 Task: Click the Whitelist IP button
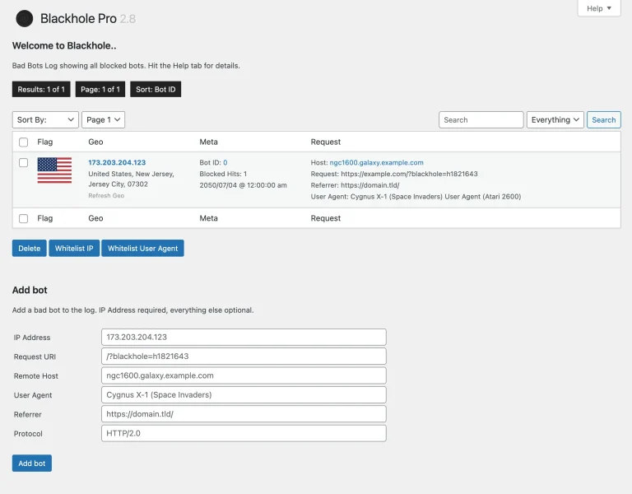pos(74,249)
